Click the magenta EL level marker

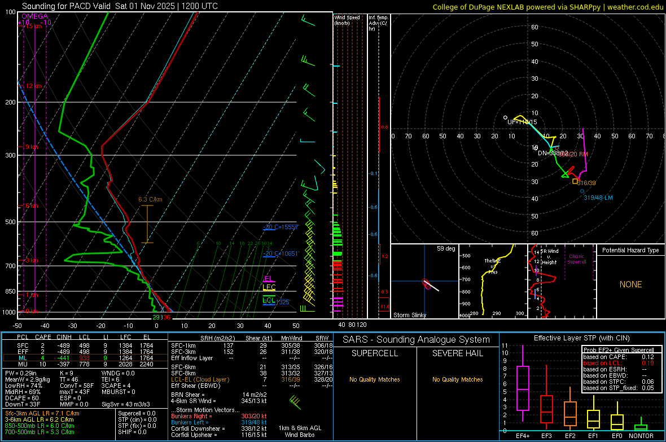(x=269, y=279)
